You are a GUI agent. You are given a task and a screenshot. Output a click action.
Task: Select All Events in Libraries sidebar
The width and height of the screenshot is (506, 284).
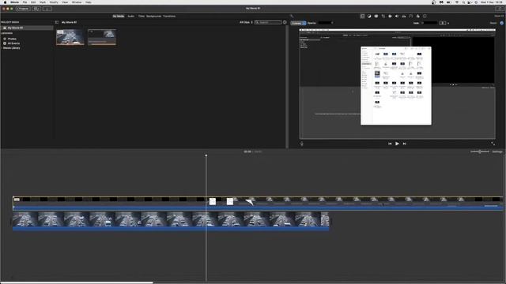[x=13, y=43]
